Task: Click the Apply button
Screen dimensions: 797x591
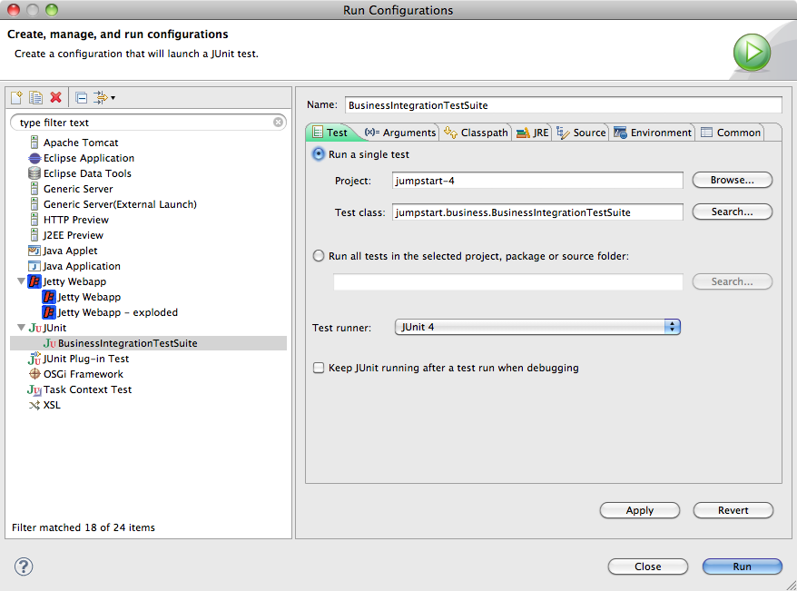Action: [x=639, y=510]
